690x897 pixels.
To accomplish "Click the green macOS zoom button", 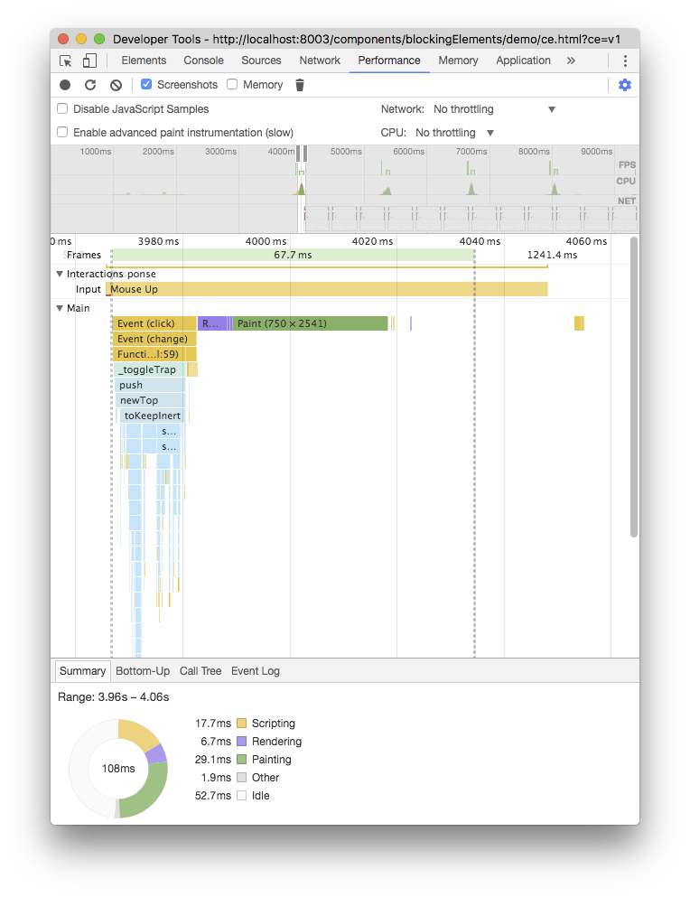I will [99, 39].
